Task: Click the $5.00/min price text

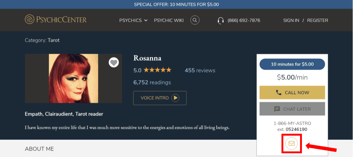Action: point(292,78)
